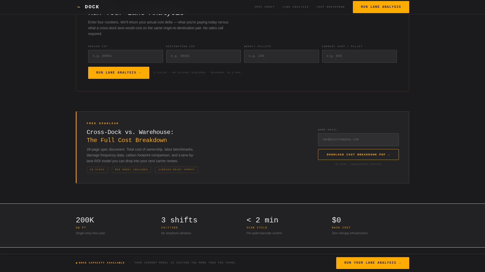Focus the Origin ZIP input field
Image resolution: width=485 pixels, height=272 pixels.
[126, 56]
